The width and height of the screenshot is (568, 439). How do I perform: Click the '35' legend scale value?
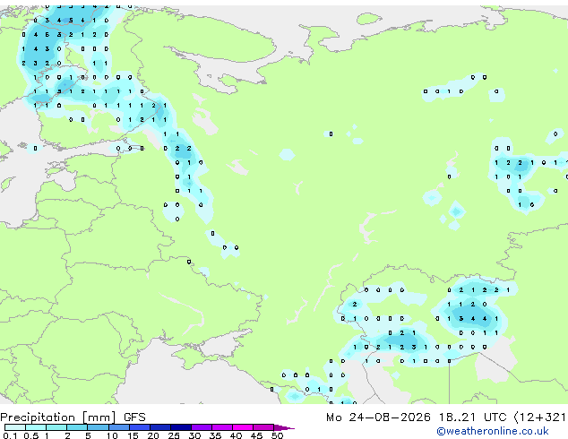tap(215, 435)
